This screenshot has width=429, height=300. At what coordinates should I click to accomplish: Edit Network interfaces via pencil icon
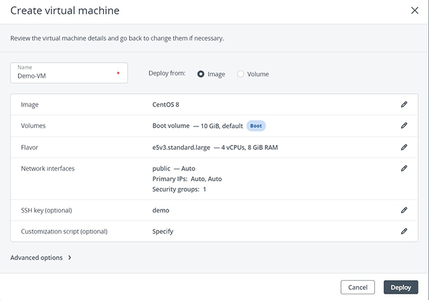404,169
